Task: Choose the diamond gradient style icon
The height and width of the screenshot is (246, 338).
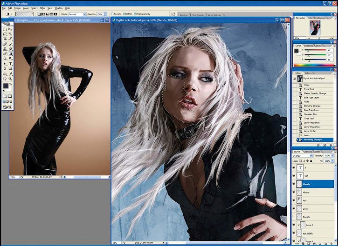Action: 55,14
